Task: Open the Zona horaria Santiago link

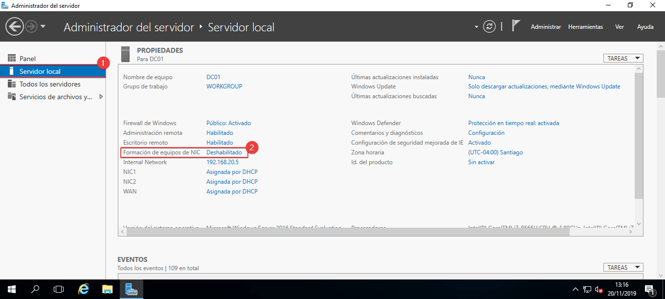Action: pos(495,152)
